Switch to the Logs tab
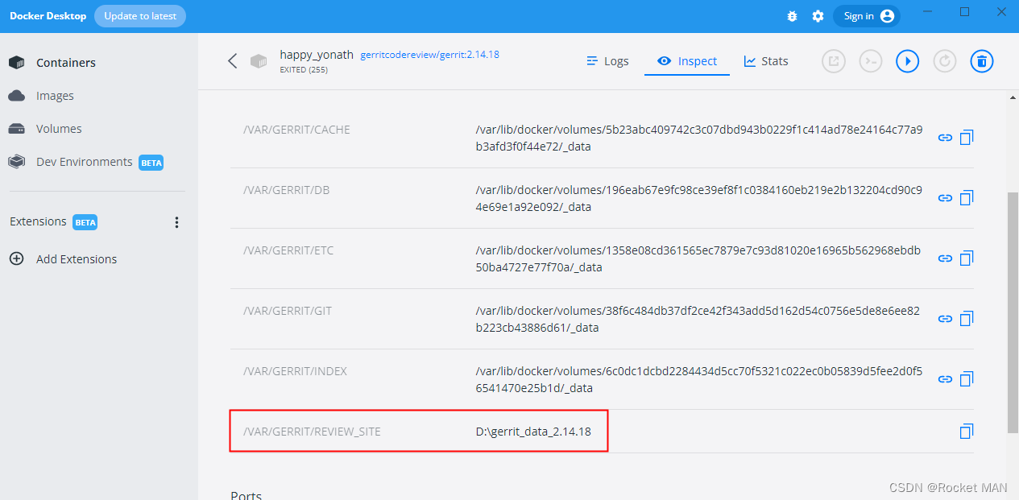Image resolution: width=1019 pixels, height=500 pixels. point(607,60)
